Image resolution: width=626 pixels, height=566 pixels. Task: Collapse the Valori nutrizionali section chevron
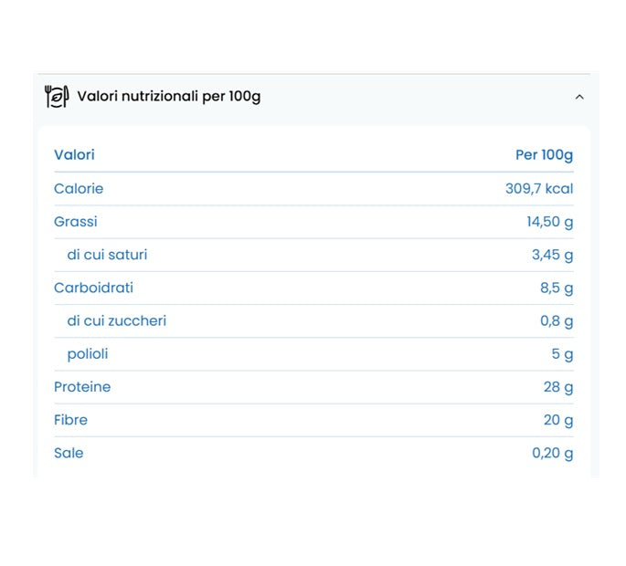point(578,97)
